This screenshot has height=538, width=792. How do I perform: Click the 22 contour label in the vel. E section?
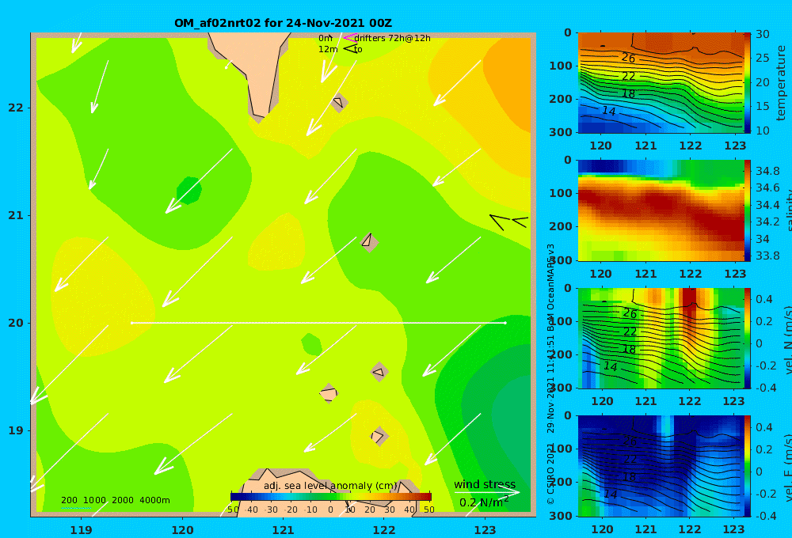[630, 459]
